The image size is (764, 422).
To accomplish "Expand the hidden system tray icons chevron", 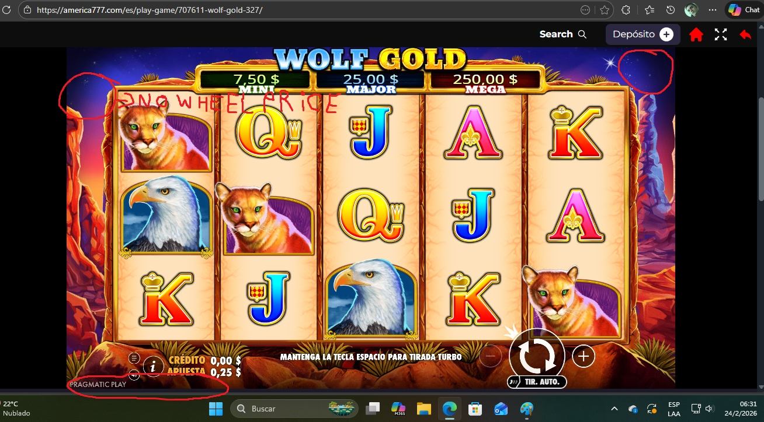I will click(614, 409).
